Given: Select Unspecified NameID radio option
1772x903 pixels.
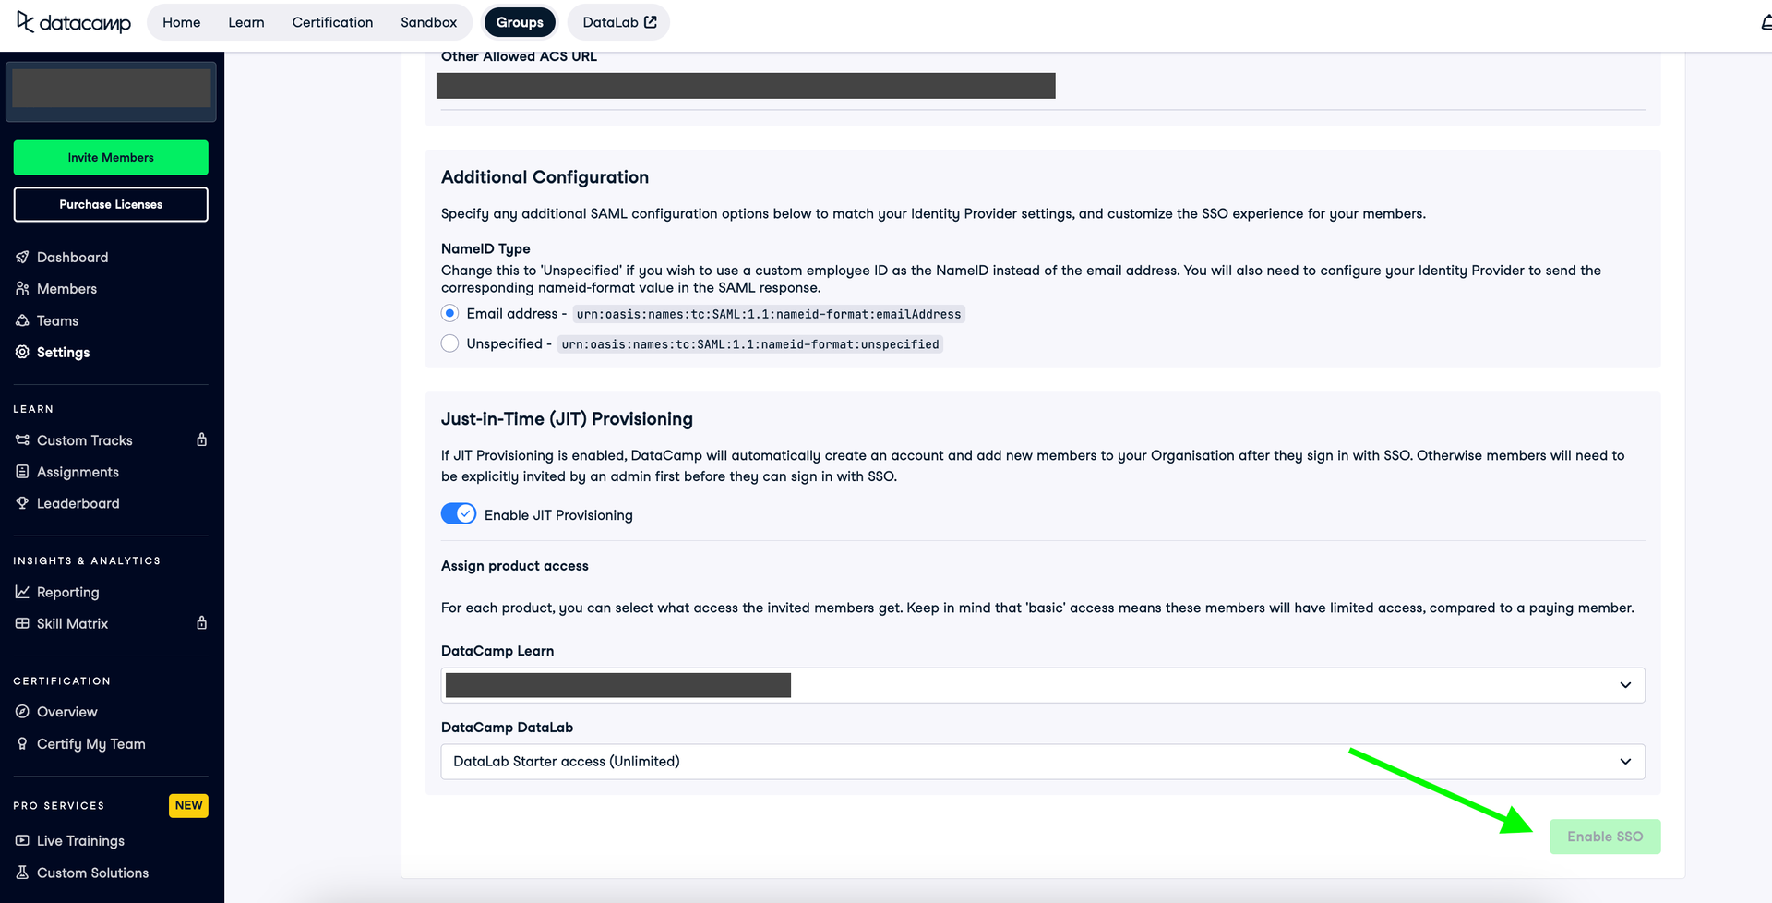Looking at the screenshot, I should (450, 343).
